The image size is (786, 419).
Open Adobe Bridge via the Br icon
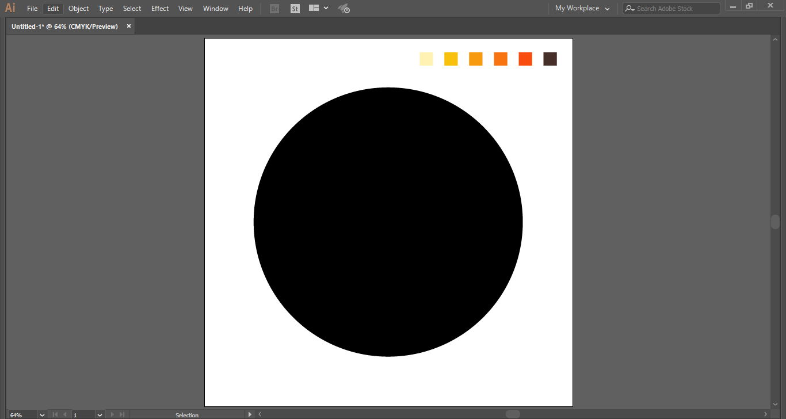pyautogui.click(x=274, y=9)
